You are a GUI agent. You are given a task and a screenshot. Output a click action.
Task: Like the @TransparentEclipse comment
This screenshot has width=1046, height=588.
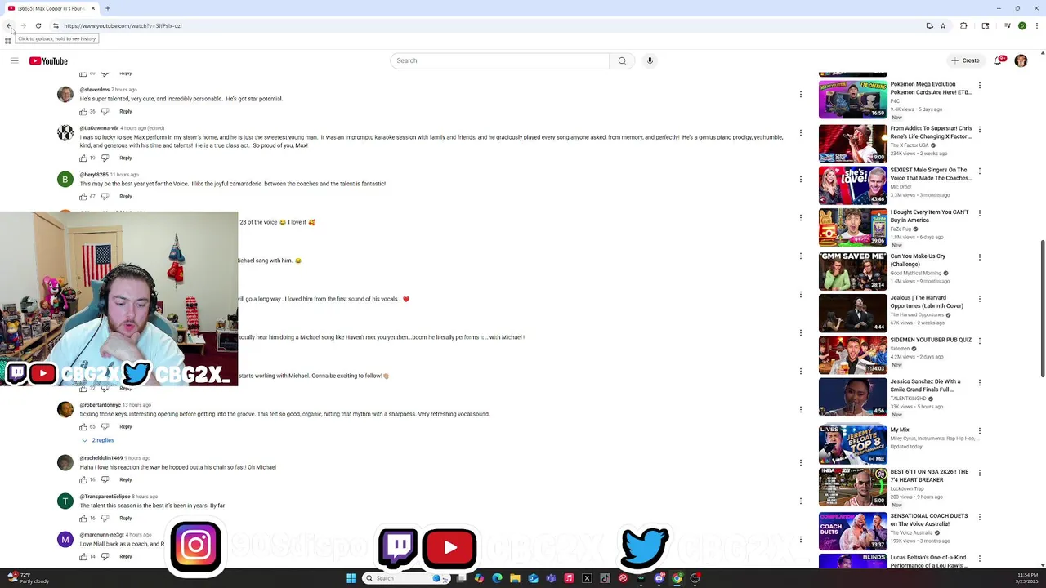click(83, 518)
